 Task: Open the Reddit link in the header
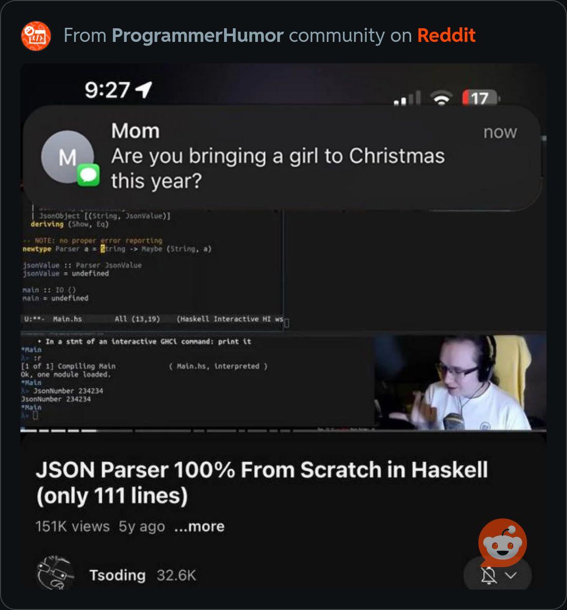click(446, 36)
